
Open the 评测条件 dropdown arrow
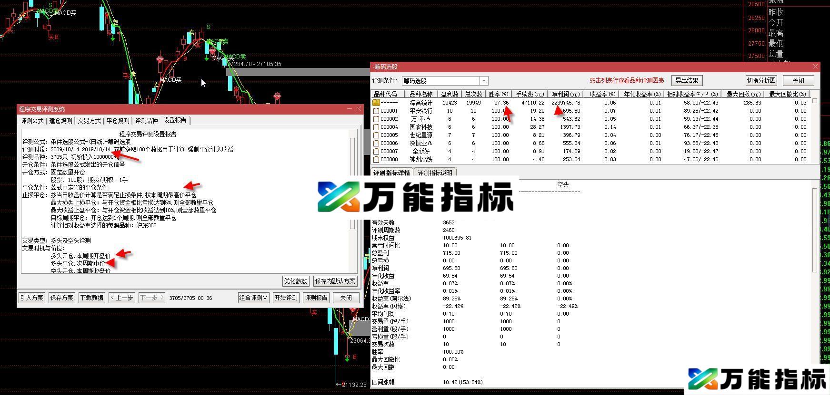point(484,81)
